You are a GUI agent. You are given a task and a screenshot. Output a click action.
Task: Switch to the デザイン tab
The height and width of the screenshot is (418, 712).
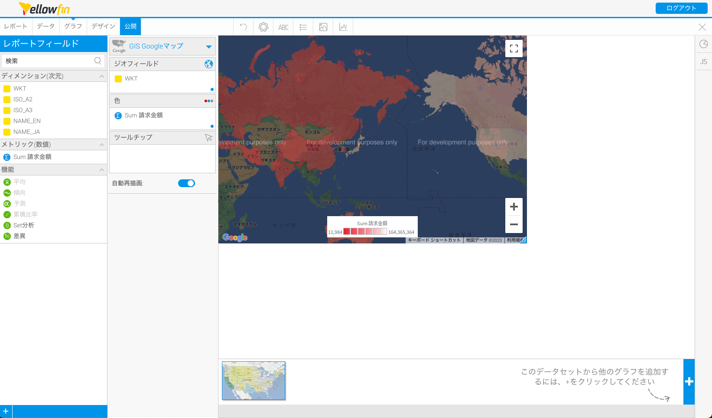click(104, 26)
